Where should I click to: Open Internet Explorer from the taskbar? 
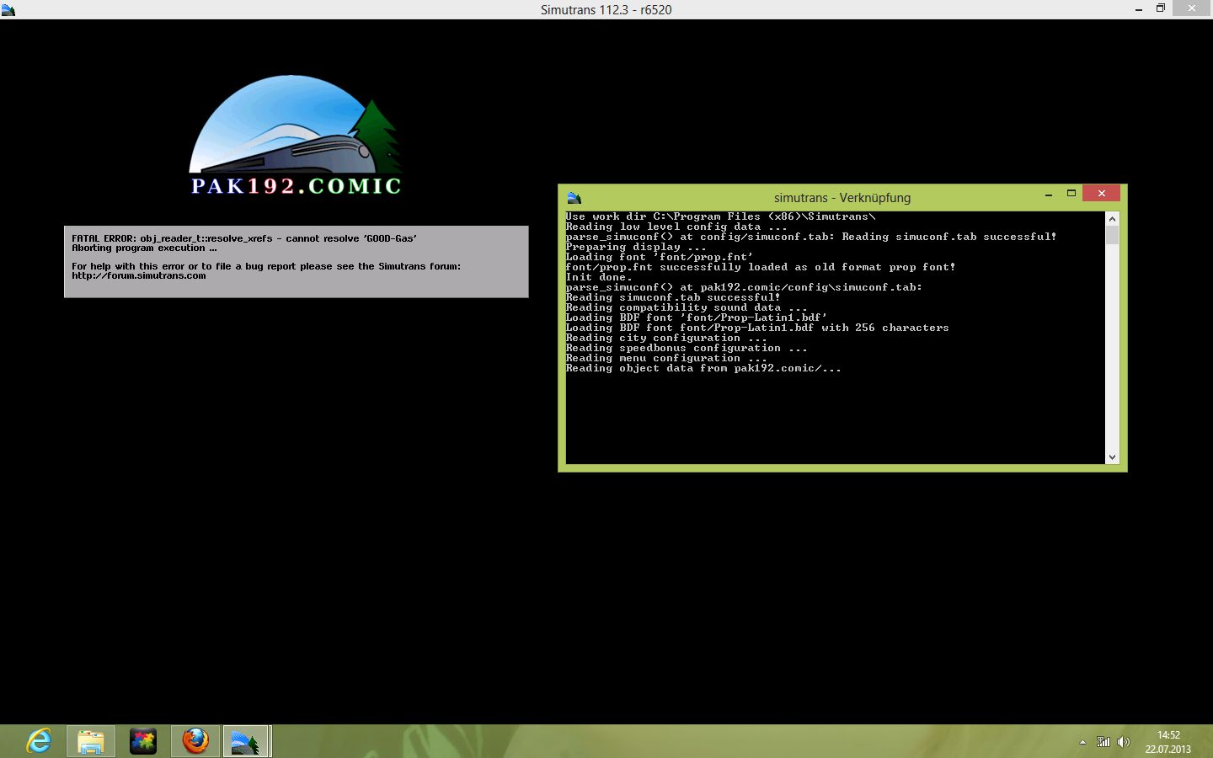click(39, 741)
